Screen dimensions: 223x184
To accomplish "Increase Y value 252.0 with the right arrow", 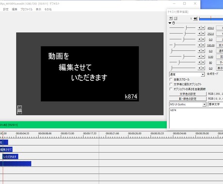I will click(203, 33).
